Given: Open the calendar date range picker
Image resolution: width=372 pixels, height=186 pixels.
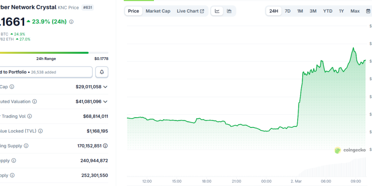Looking at the screenshot, I should pos(368,11).
